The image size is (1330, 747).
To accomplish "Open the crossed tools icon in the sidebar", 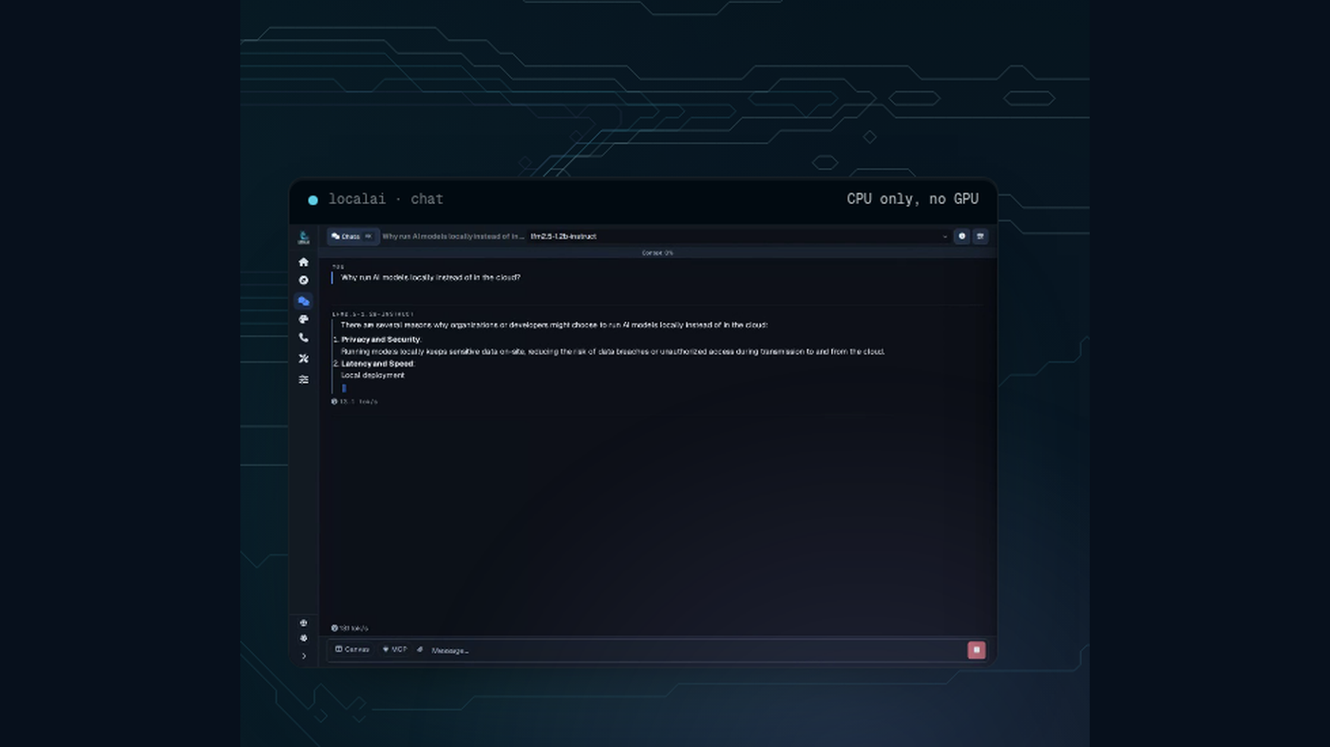I will click(303, 359).
